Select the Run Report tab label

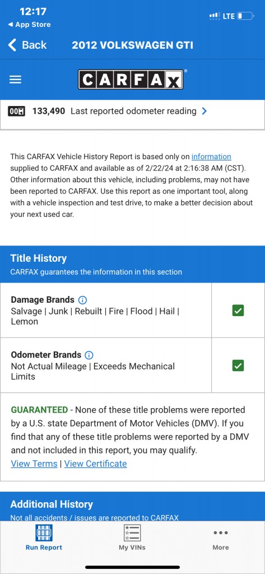[44, 548]
